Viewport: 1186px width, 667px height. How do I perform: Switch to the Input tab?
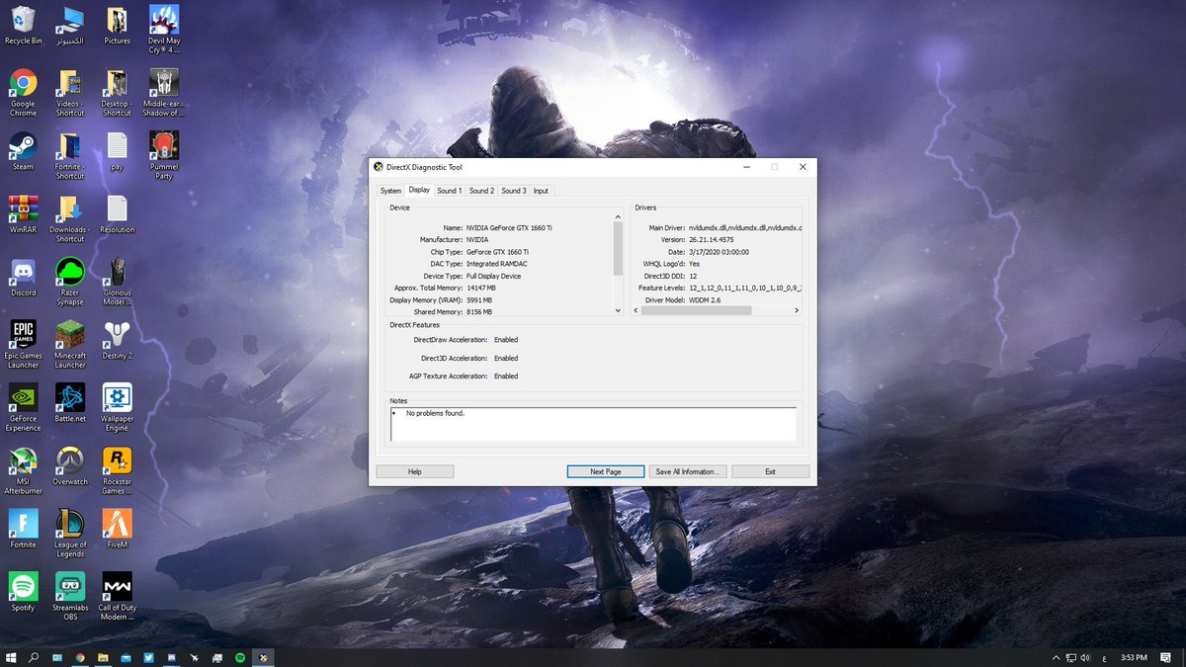click(541, 191)
